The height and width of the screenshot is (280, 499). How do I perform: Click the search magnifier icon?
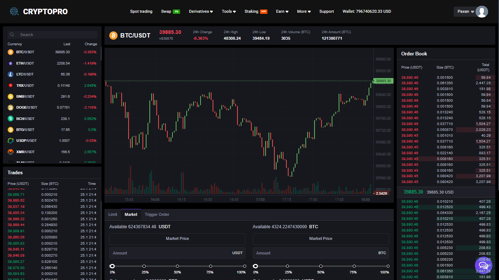[x=12, y=35]
